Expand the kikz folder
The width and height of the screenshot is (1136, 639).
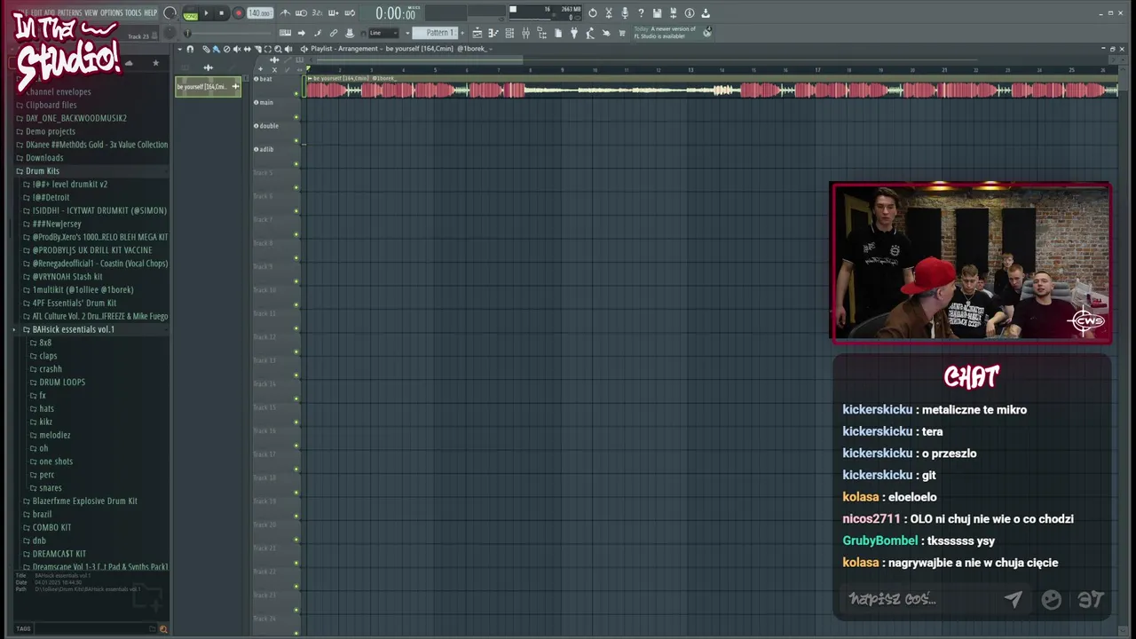pyautogui.click(x=45, y=422)
